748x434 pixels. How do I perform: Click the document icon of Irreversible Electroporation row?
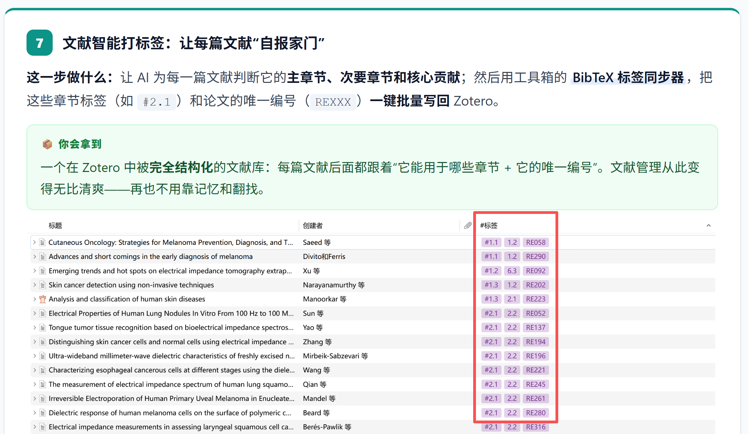click(x=42, y=399)
